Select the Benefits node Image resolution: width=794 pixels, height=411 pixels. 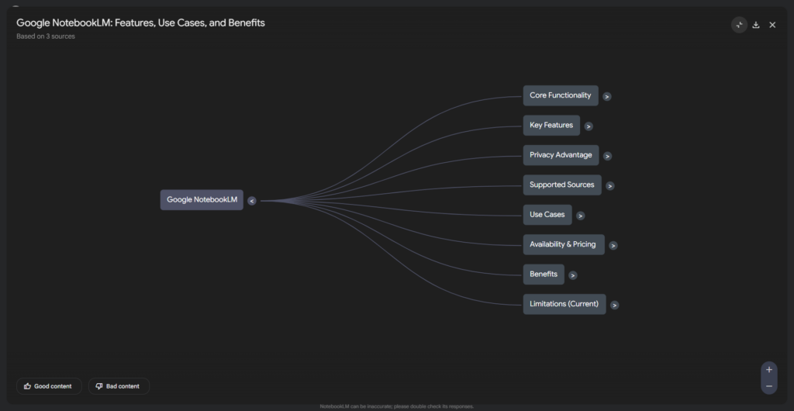(544, 275)
